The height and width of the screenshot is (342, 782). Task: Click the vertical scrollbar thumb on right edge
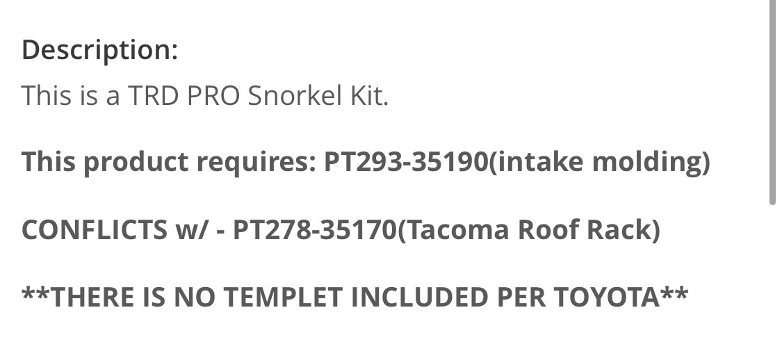pos(772,102)
